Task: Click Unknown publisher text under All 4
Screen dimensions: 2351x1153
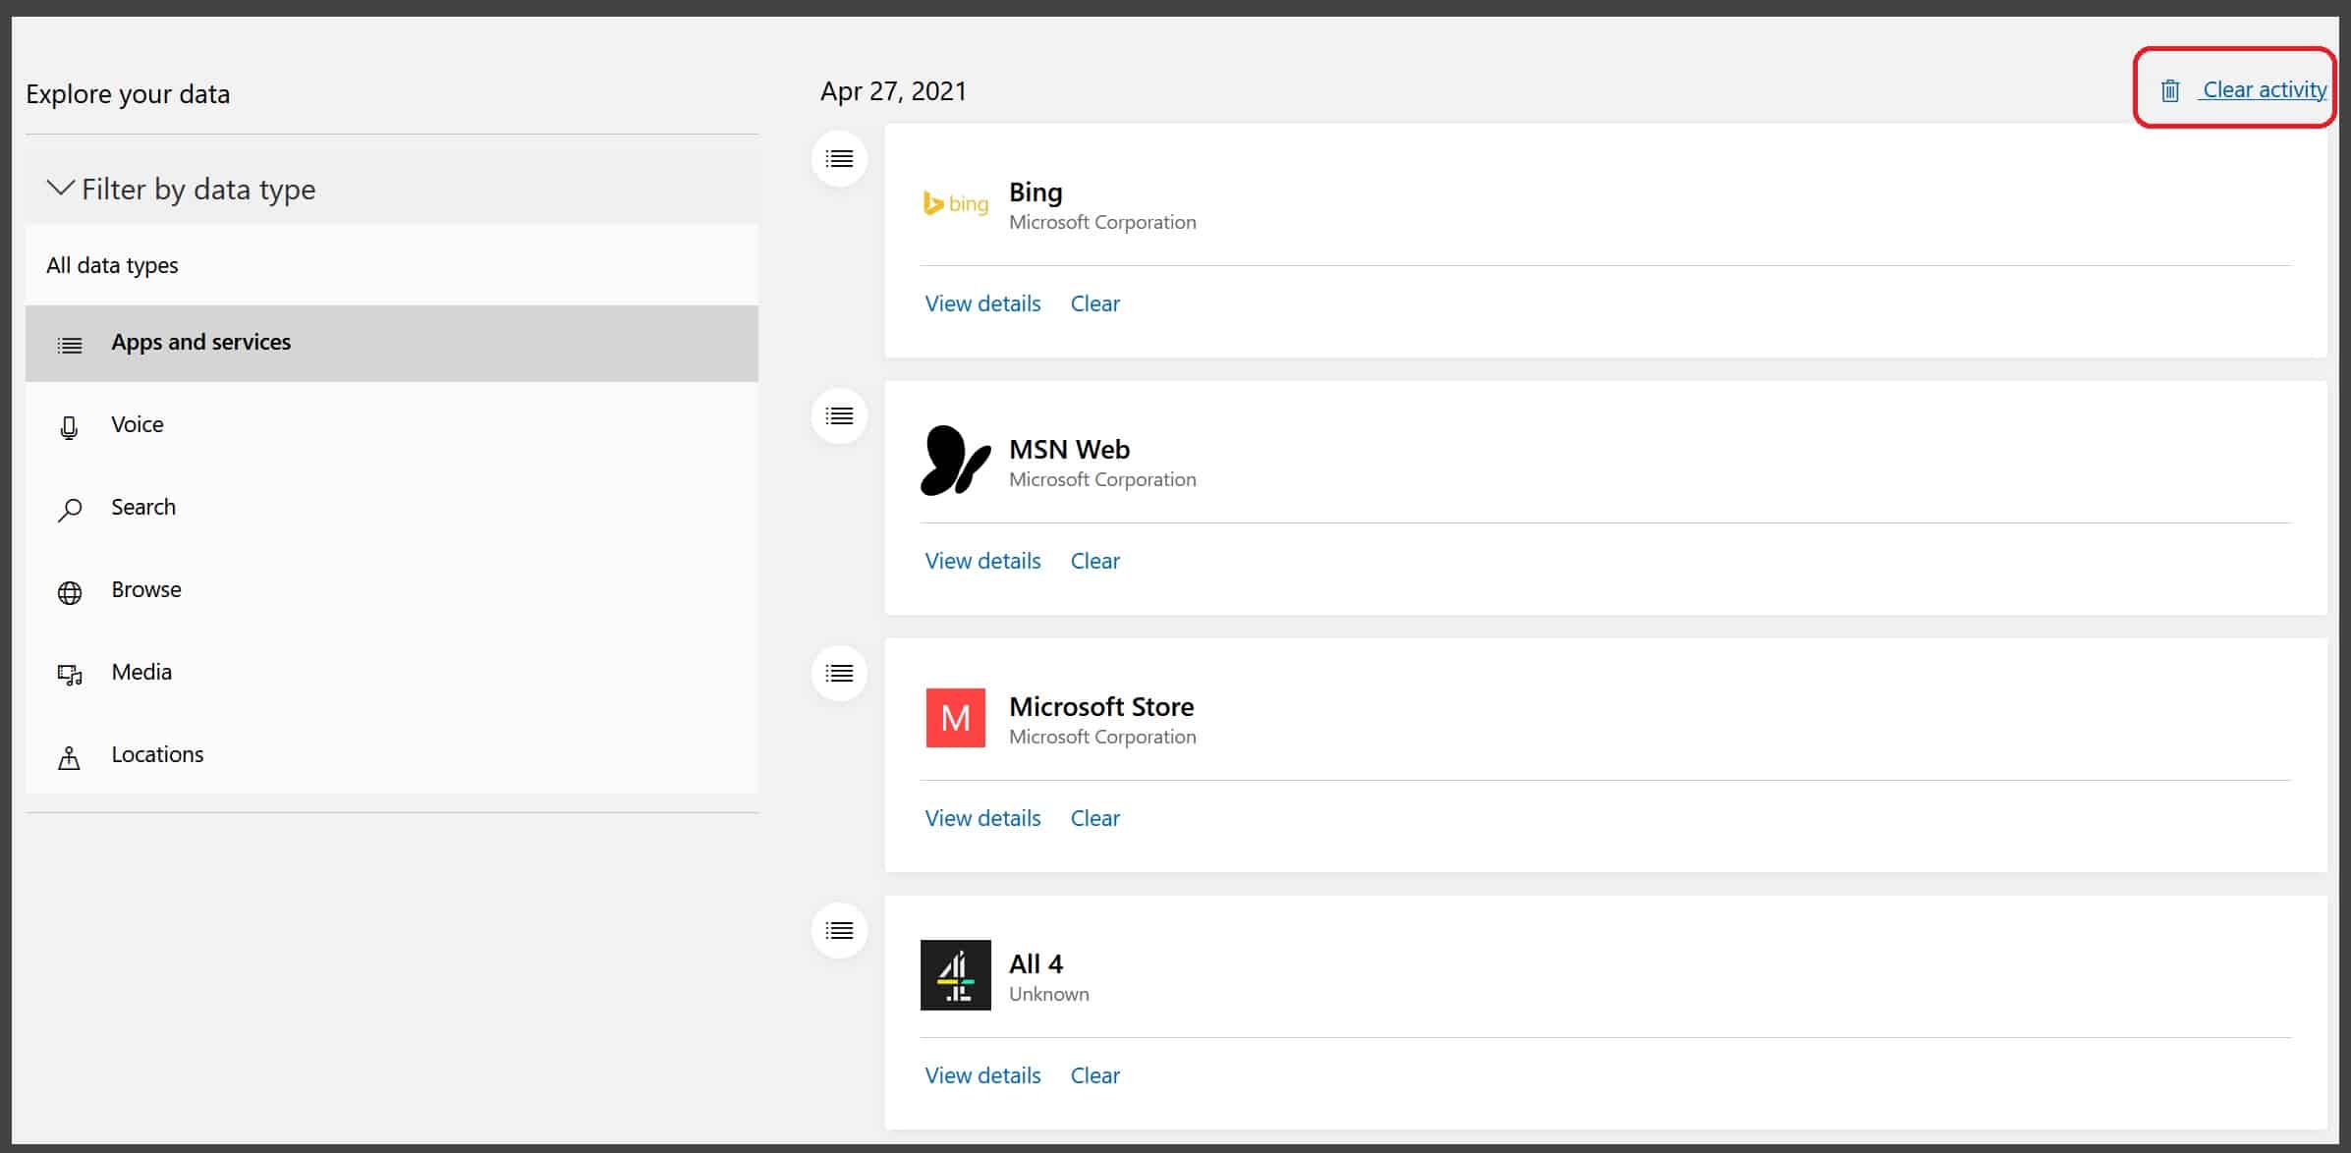Action: pyautogui.click(x=1048, y=994)
